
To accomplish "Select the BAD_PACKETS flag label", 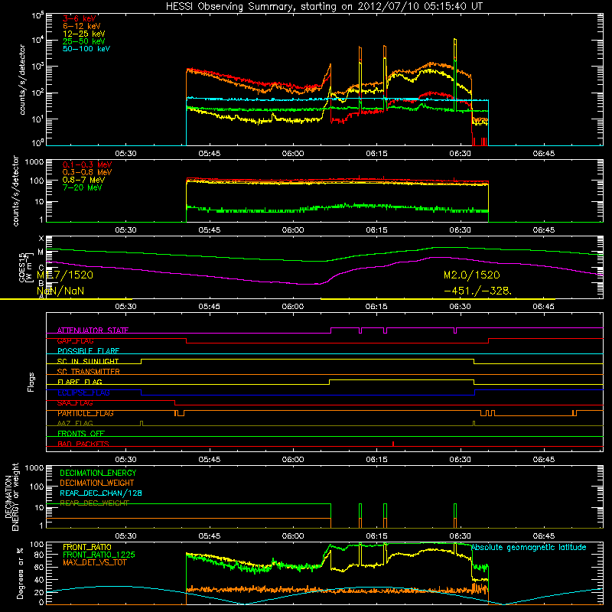I will click(x=83, y=444).
